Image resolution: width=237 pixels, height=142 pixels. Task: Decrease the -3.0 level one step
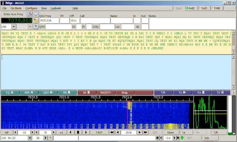[161, 138]
